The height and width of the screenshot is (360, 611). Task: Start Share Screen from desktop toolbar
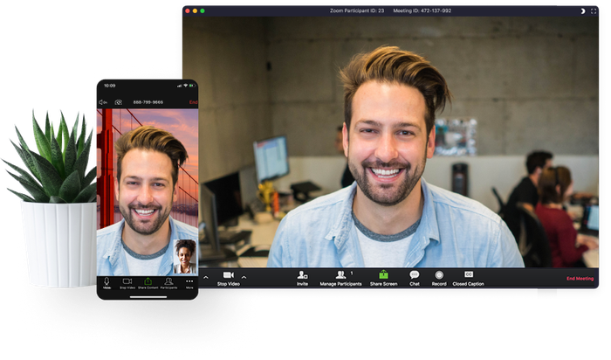click(x=383, y=277)
